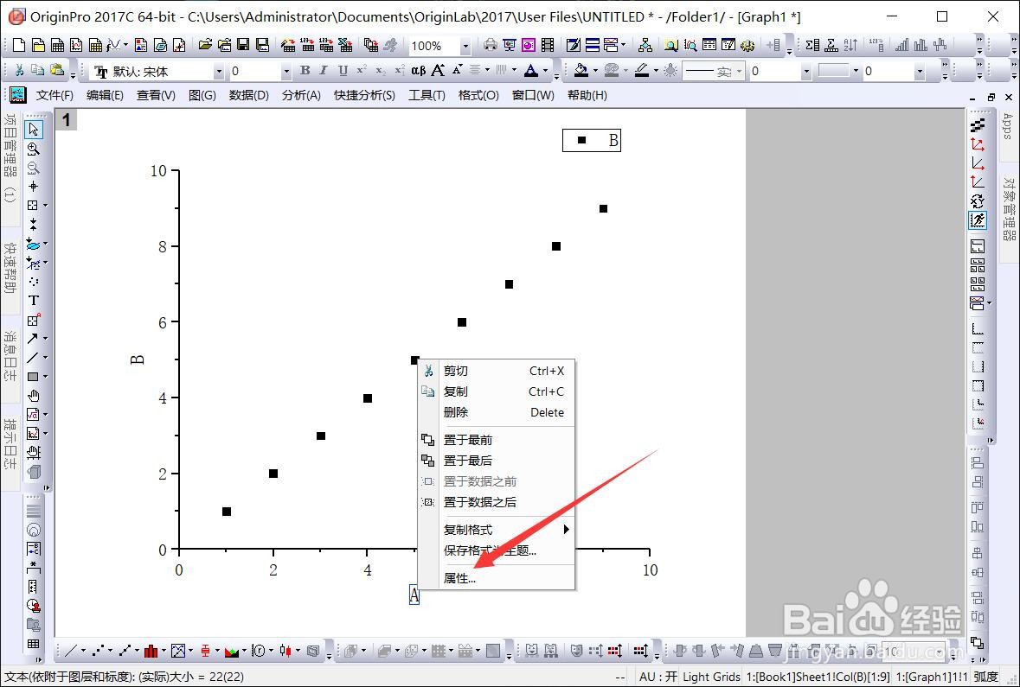Select the Line drawing tool
The height and width of the screenshot is (687, 1020).
point(33,358)
